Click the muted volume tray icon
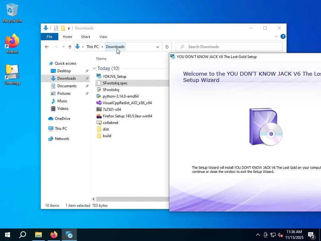The image size is (321, 241). (x=280, y=235)
